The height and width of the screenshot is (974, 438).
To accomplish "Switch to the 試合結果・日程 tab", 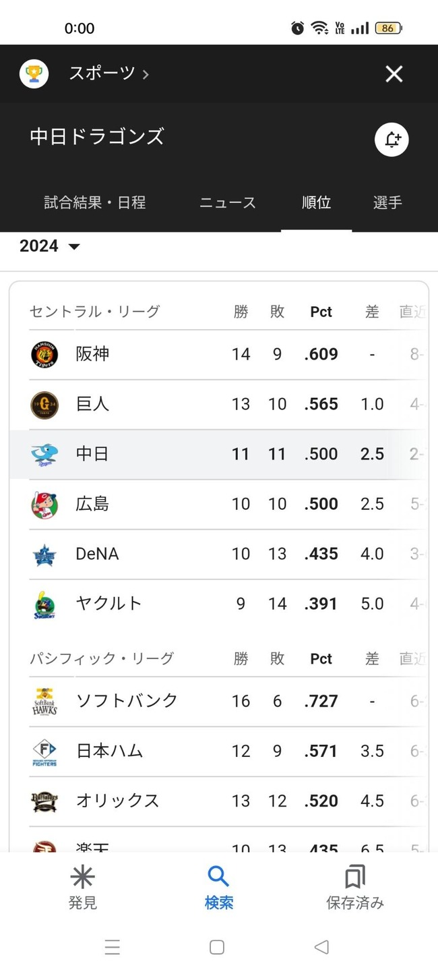I will (x=95, y=202).
